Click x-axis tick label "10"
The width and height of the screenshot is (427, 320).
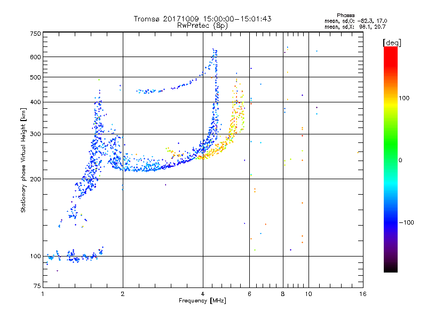(309, 294)
